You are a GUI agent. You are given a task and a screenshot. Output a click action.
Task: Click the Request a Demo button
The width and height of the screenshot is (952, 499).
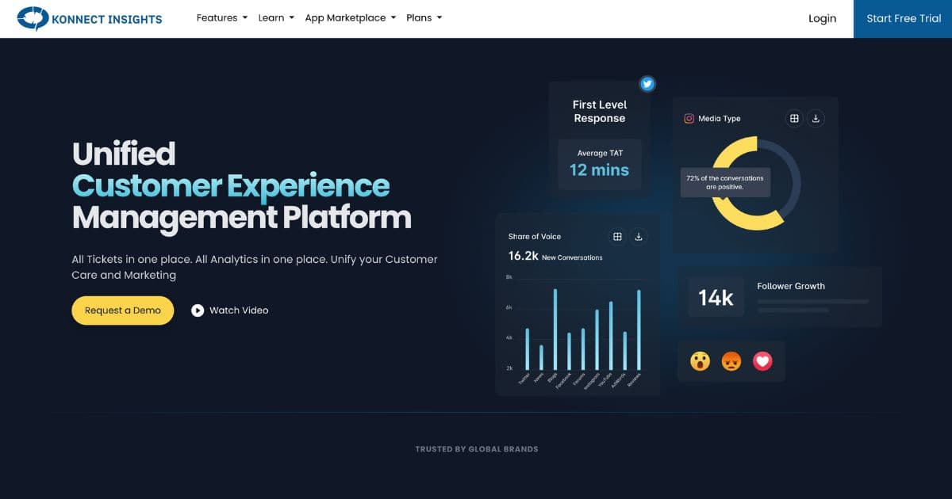click(123, 310)
